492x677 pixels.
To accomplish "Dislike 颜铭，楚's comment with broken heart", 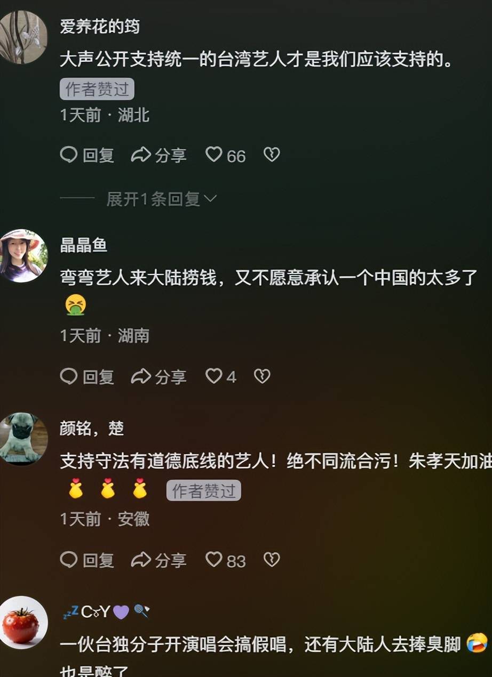I will (272, 560).
